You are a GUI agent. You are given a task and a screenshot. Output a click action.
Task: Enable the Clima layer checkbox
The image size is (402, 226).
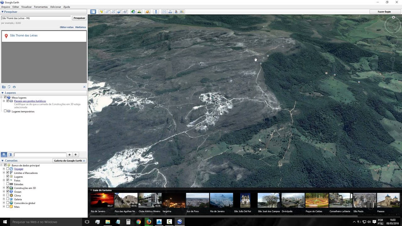[x=8, y=195]
